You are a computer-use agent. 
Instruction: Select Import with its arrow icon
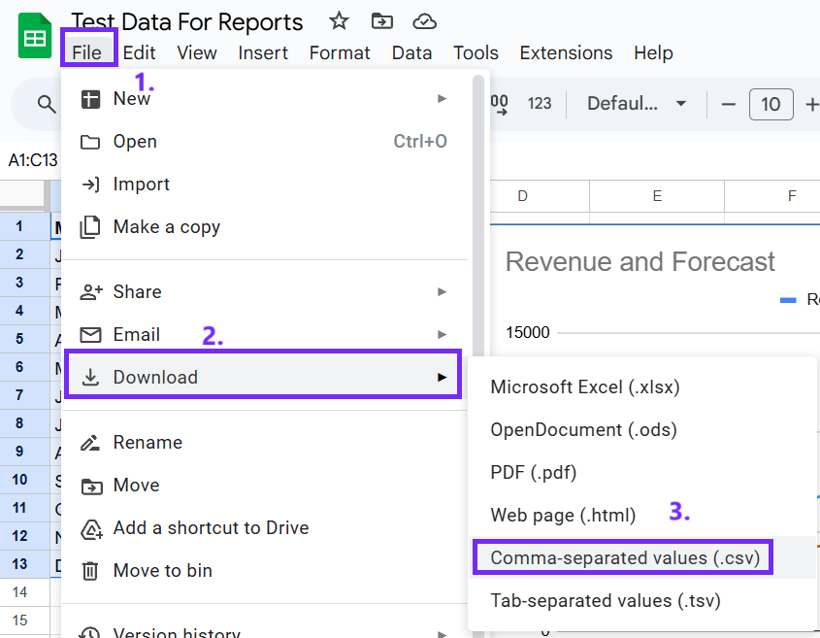[x=89, y=184]
